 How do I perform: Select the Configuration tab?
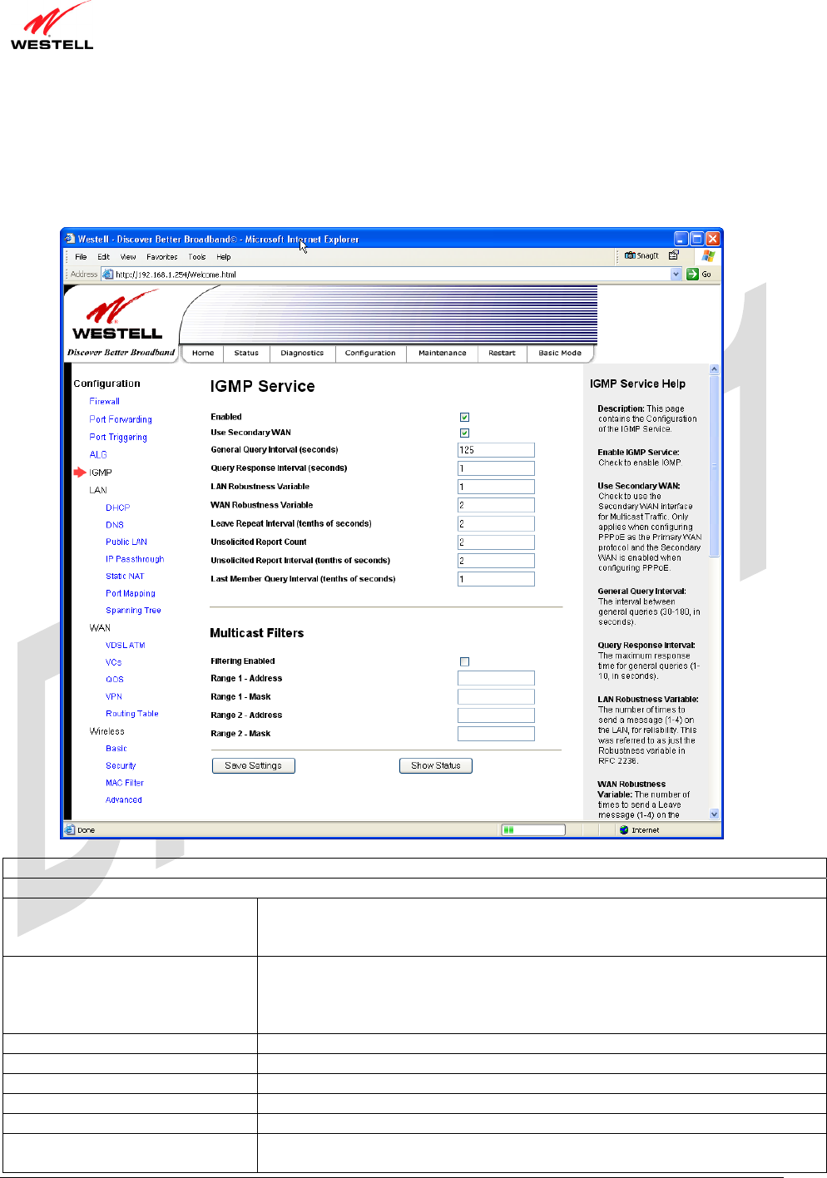point(370,353)
